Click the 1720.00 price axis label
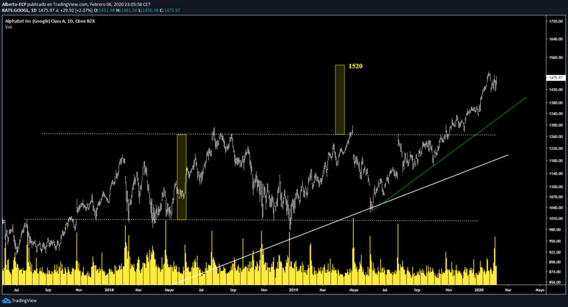This screenshot has height=307, width=568. [x=556, y=21]
